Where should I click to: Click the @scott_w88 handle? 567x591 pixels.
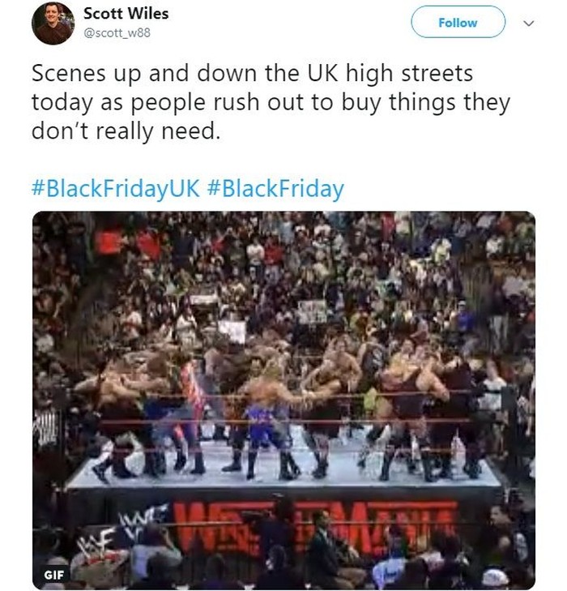(117, 32)
